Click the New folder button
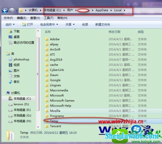This screenshot has height=144, width=162. pos(103,25)
